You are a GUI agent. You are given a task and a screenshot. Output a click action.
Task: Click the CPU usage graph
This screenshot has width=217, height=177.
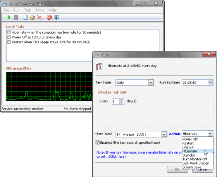[49, 87]
